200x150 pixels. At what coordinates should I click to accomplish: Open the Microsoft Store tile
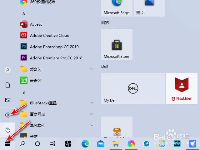117,45
